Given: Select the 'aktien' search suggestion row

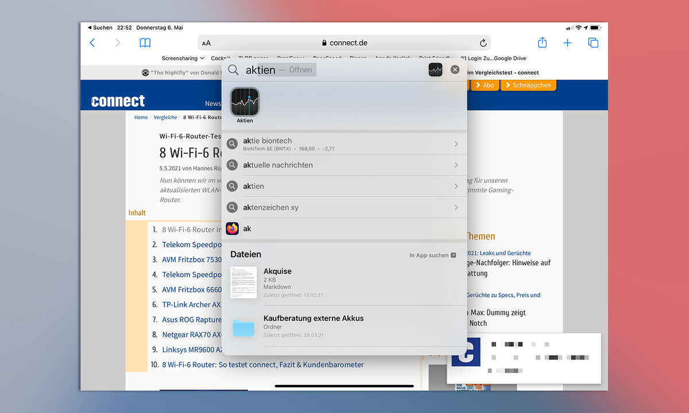Looking at the screenshot, I should [344, 186].
